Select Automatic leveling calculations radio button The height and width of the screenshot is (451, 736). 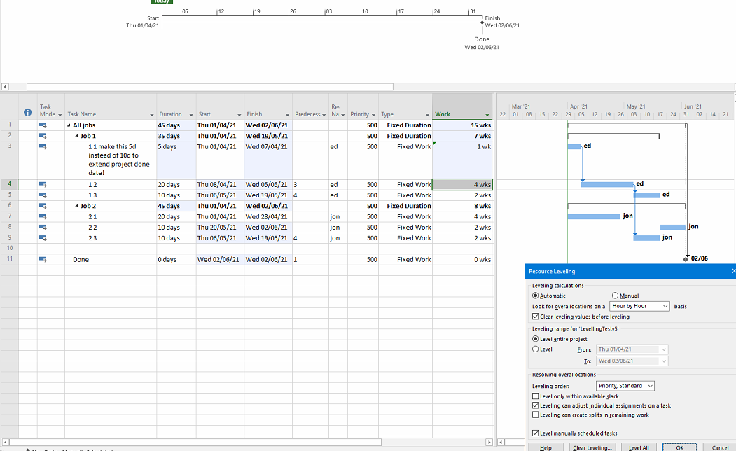point(535,296)
